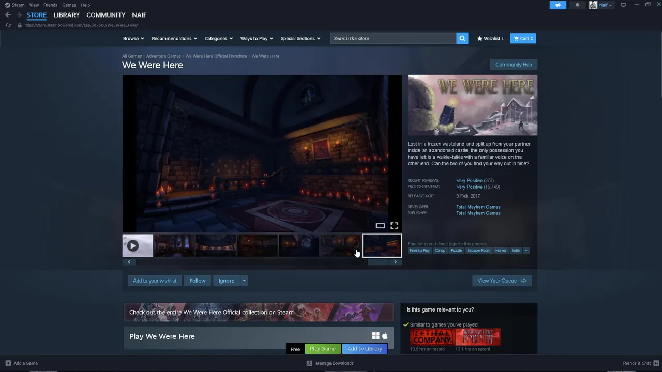The height and width of the screenshot is (372, 662).
Task: Click Add to your wishlist
Action: click(155, 281)
